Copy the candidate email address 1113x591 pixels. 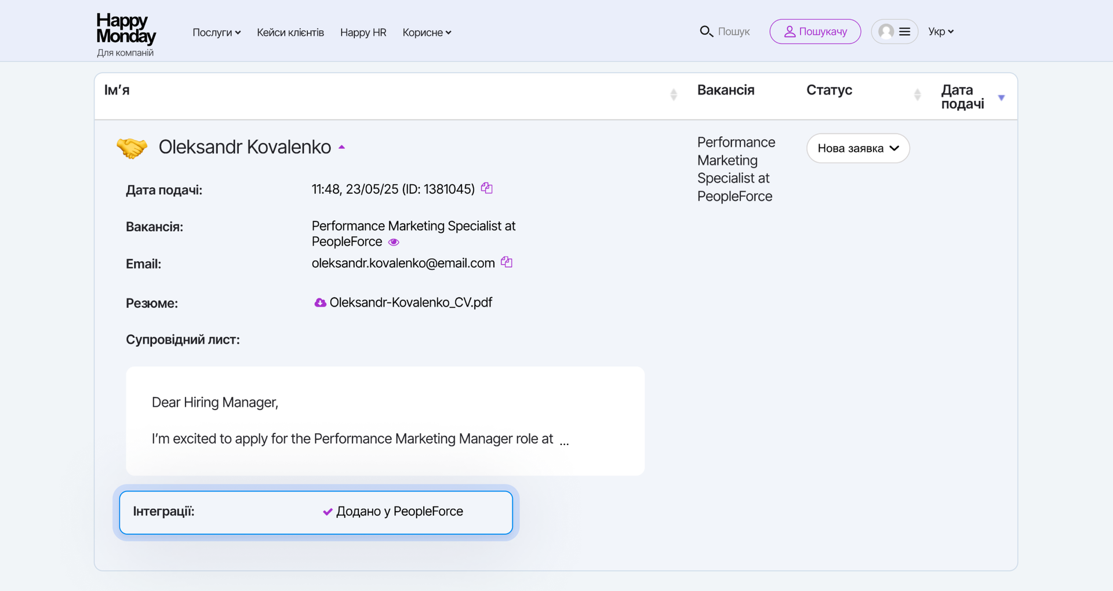click(x=507, y=262)
